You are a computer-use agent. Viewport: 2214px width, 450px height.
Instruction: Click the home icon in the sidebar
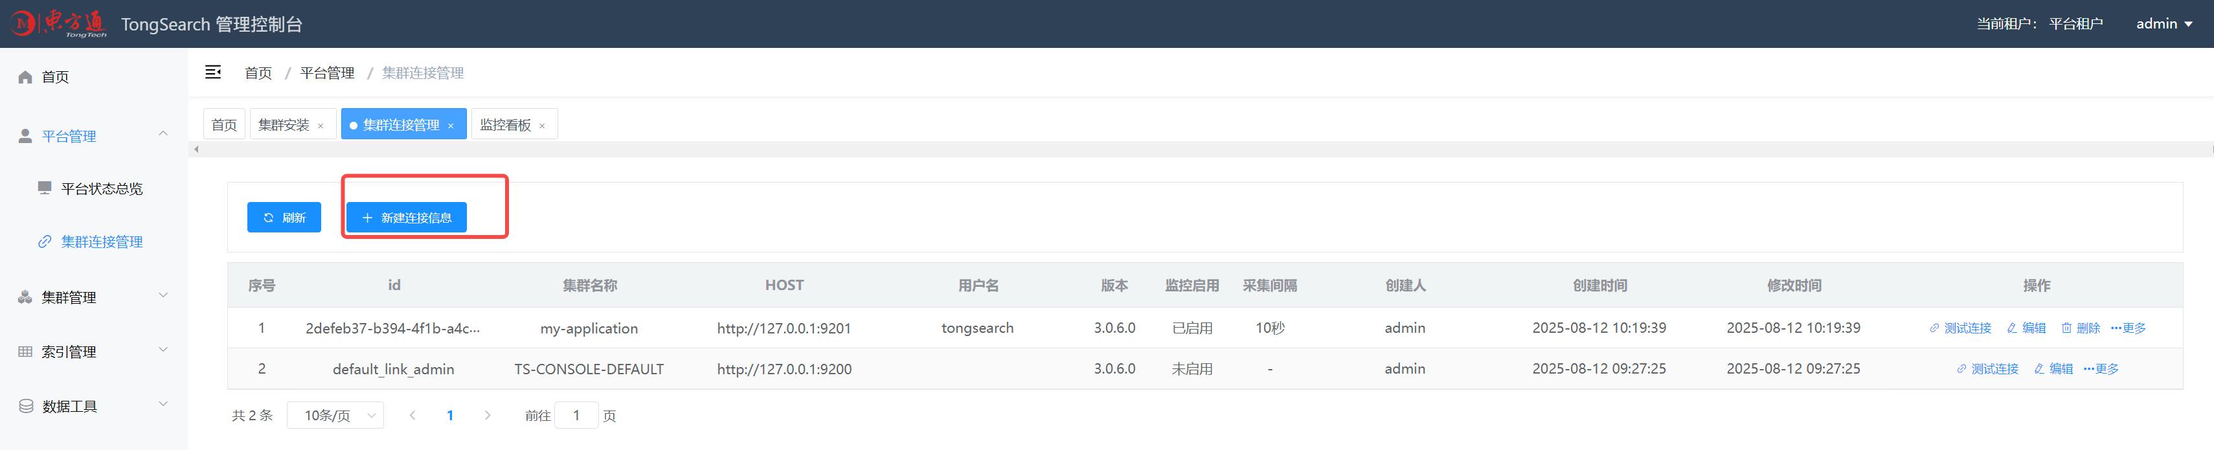coord(25,77)
